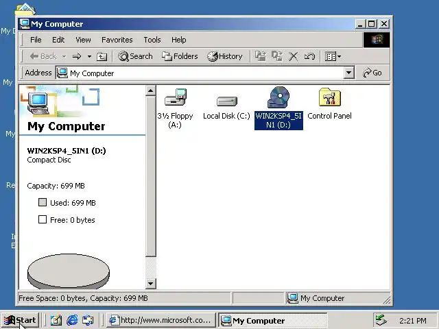This screenshot has height=329, width=439.
Task: Expand the Forward history dropdown arrow
Action: pyautogui.click(x=89, y=56)
